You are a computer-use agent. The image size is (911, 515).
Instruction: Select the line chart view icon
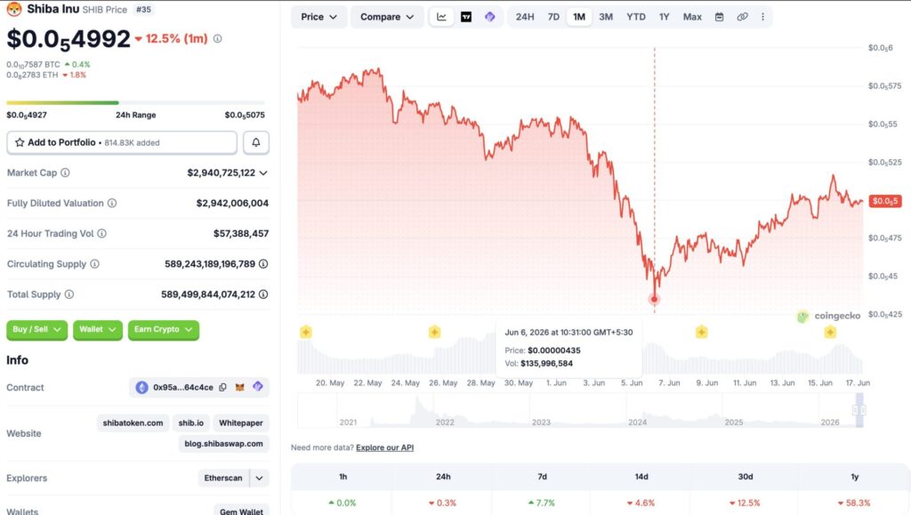click(441, 17)
